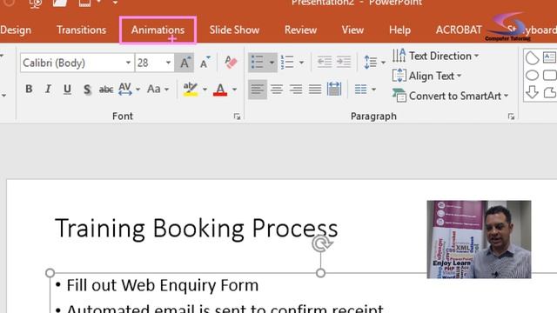Expand the font color dropdown arrow
The image size is (557, 313).
coord(234,90)
